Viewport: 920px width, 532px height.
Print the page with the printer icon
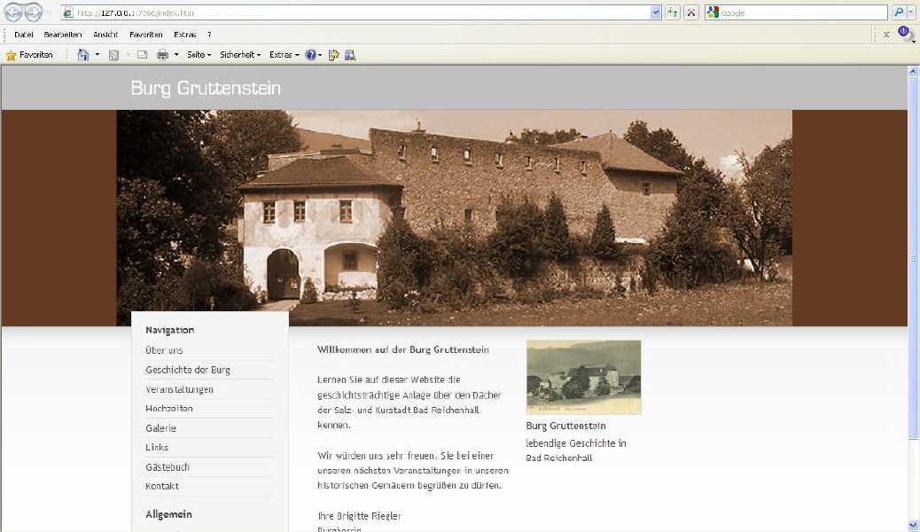point(162,55)
